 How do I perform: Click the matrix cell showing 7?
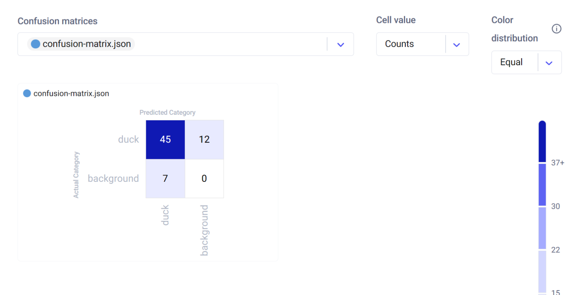[165, 178]
